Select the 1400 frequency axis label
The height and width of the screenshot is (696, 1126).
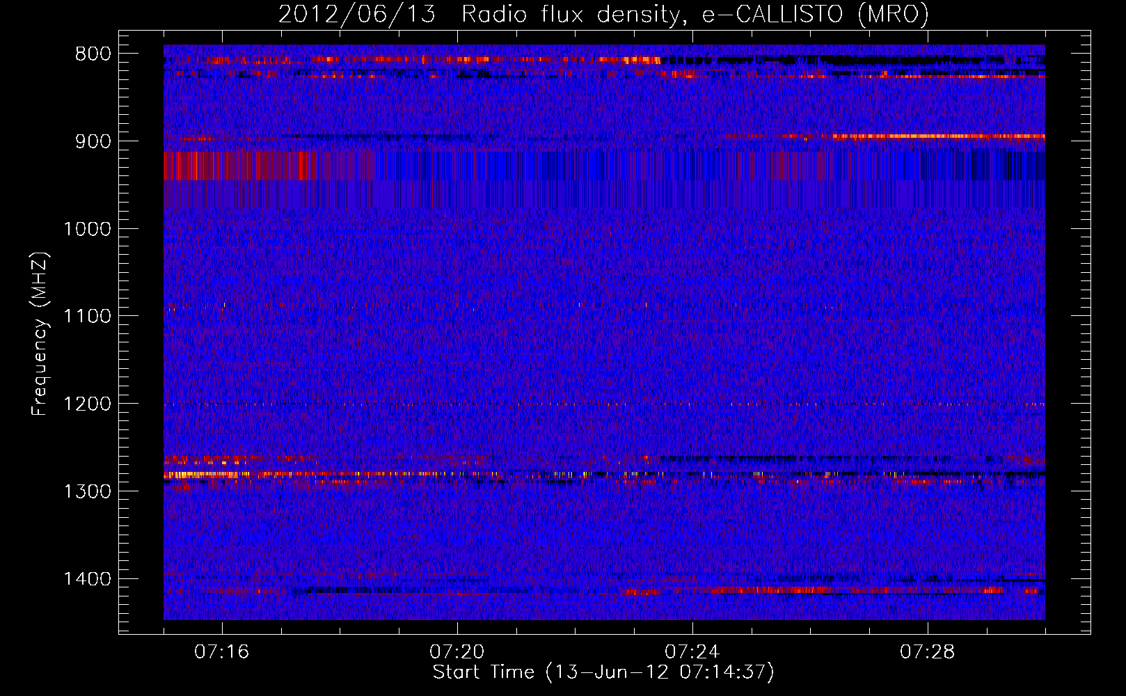coord(88,578)
